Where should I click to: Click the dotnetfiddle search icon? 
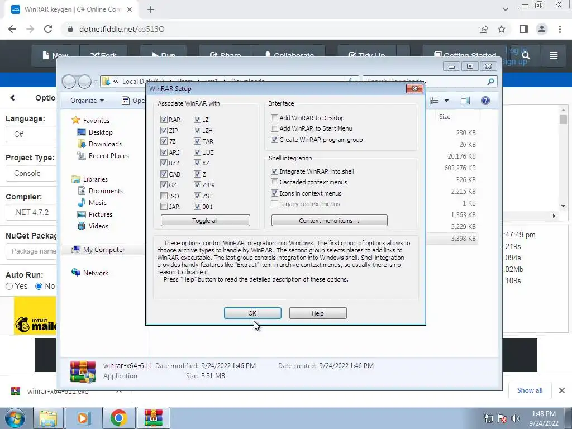(526, 55)
